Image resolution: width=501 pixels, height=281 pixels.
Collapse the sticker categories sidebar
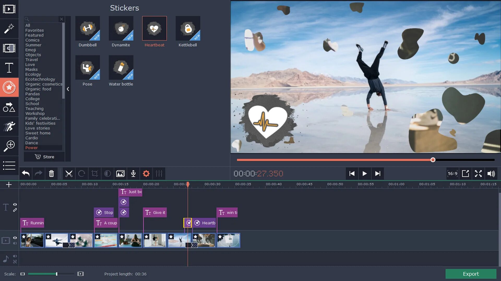67,89
